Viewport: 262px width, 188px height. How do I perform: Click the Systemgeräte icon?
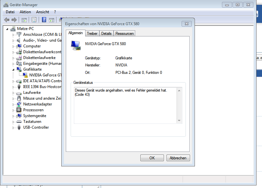[x=19, y=116]
